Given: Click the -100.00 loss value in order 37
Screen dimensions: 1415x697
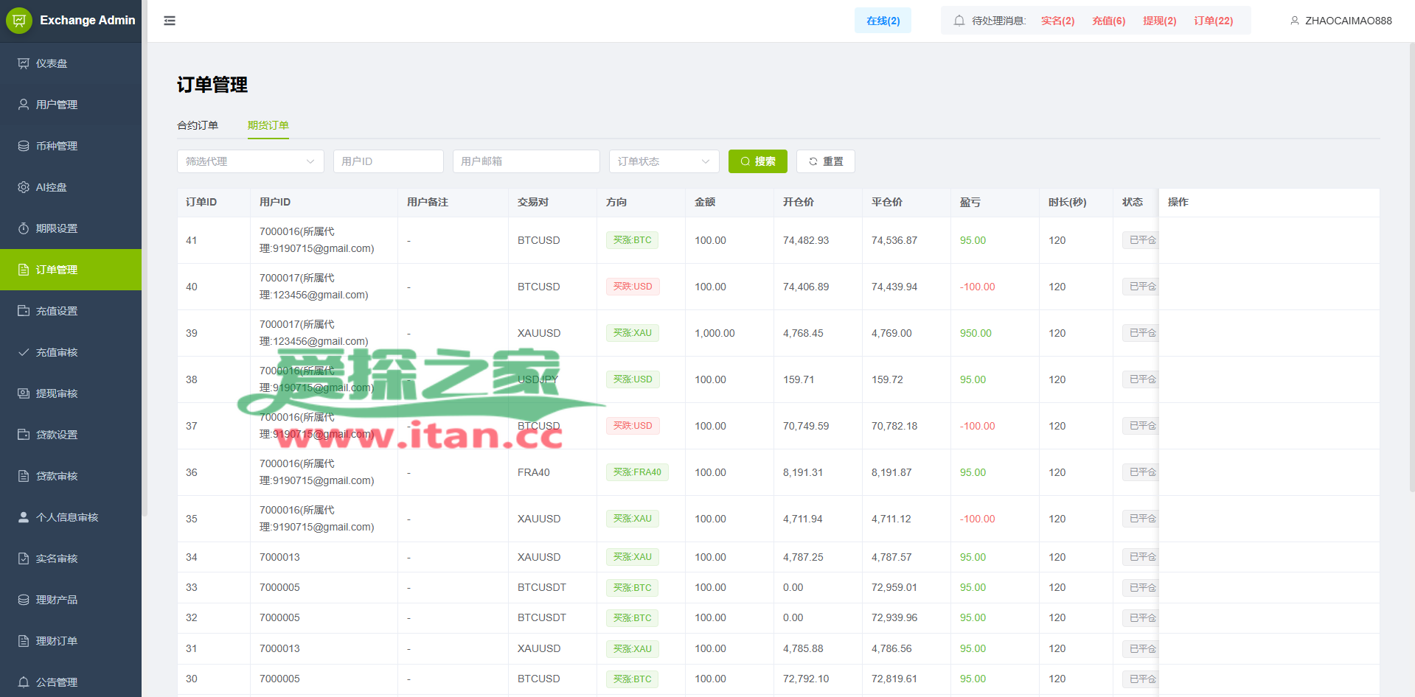Looking at the screenshot, I should coord(977,426).
